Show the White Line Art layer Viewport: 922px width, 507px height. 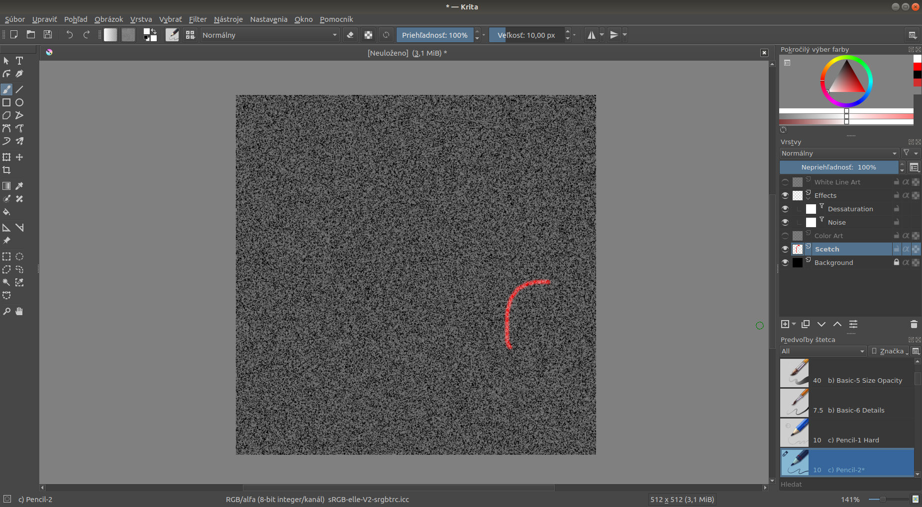pos(785,181)
